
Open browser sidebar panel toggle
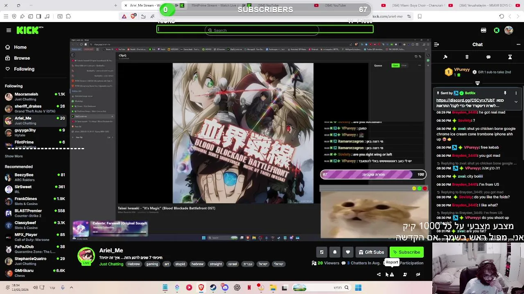(38, 16)
